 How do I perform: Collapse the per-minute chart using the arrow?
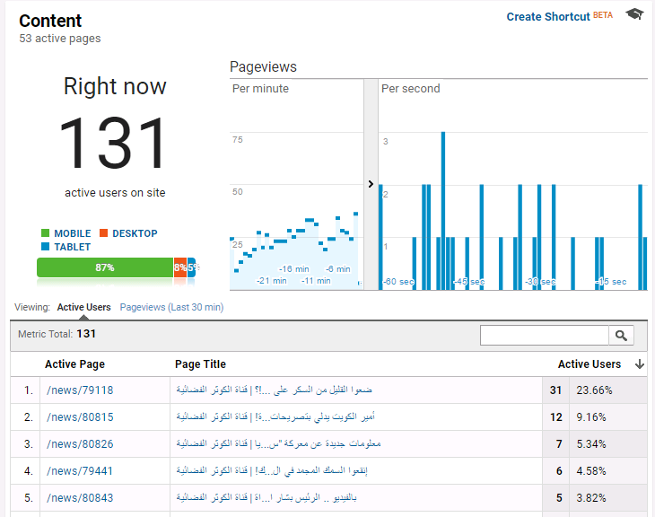pyautogui.click(x=371, y=184)
